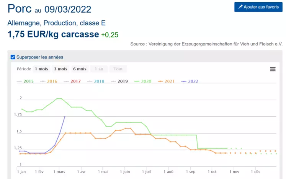Select the 1 an period
Viewport: 286px width, 179px height.
coord(99,69)
